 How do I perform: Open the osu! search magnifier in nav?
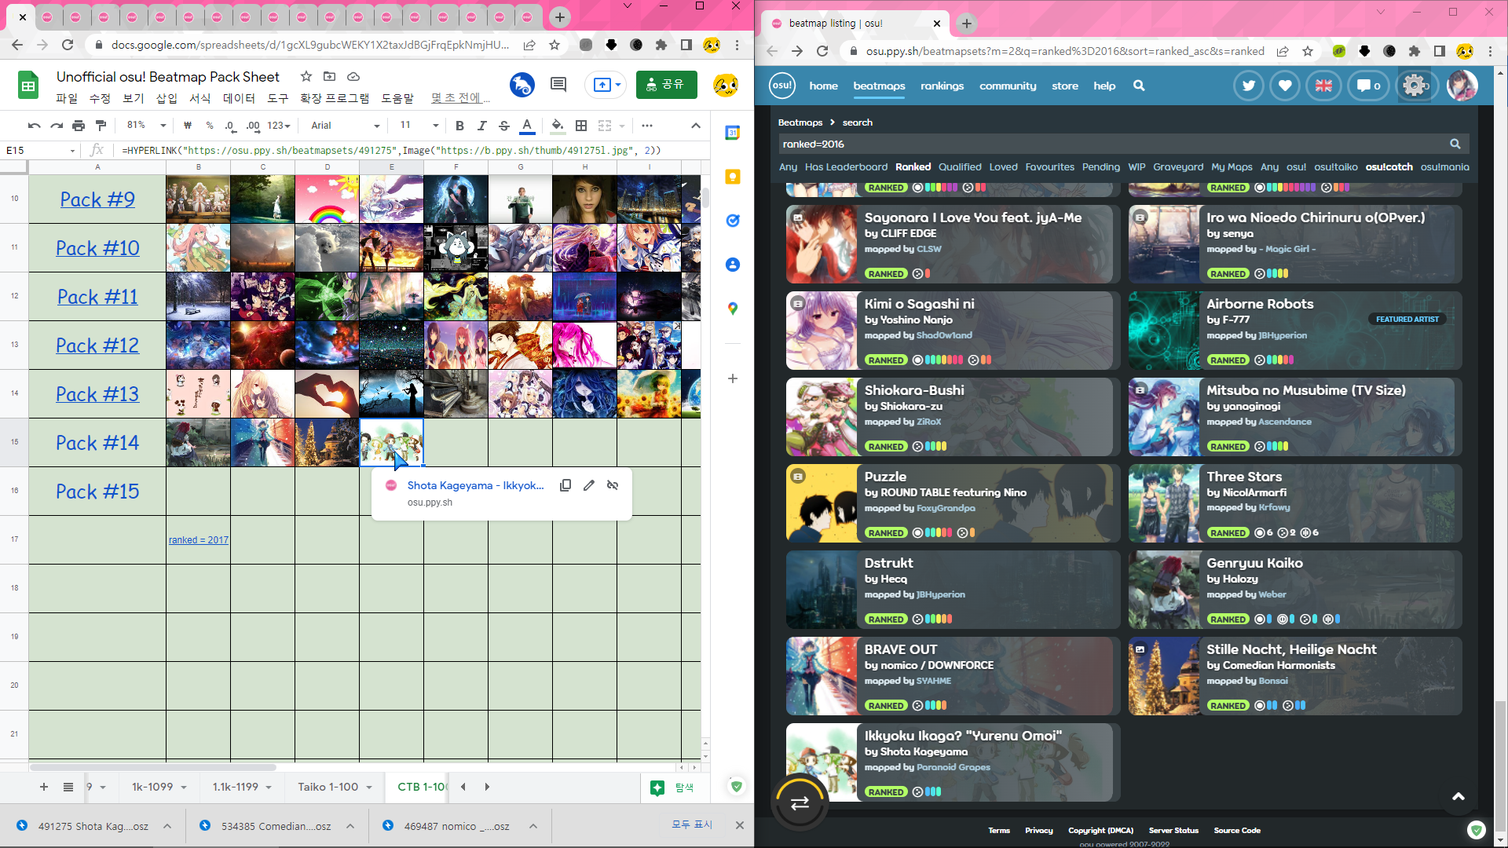[x=1139, y=86]
